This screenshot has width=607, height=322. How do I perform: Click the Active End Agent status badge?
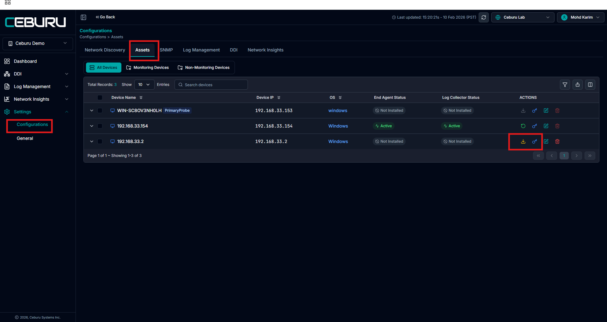click(x=383, y=126)
